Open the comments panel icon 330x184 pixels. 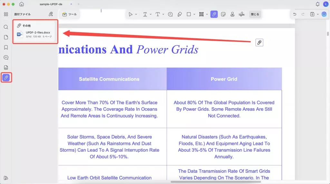(x=6, y=57)
